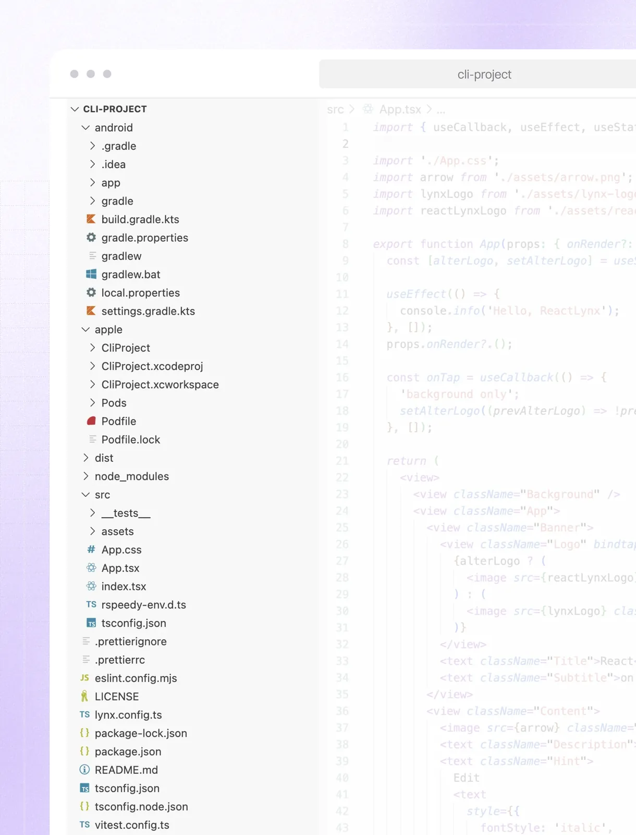Viewport: 636px width, 835px height.
Task: Expand the gradle folder chevron
Action: click(x=92, y=200)
